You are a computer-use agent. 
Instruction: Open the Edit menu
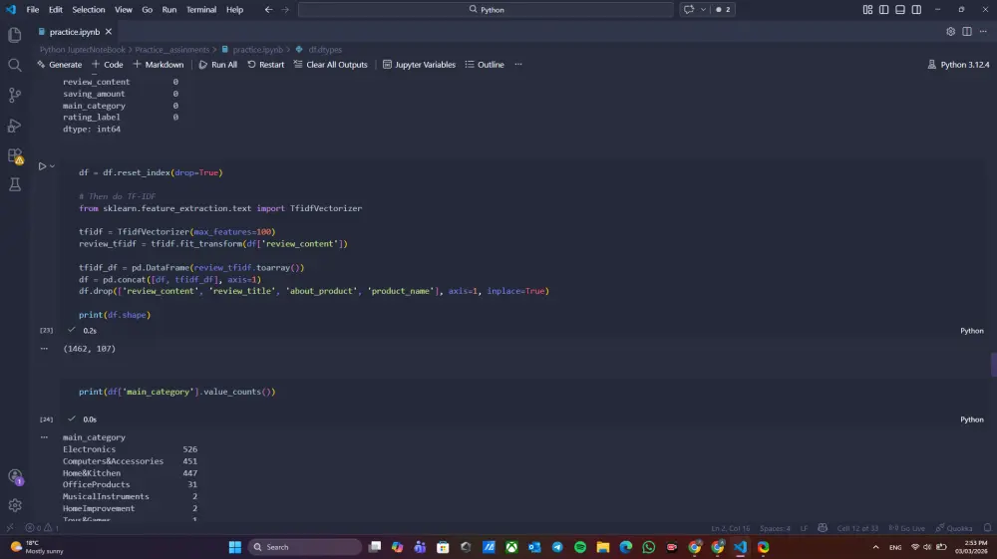point(55,10)
